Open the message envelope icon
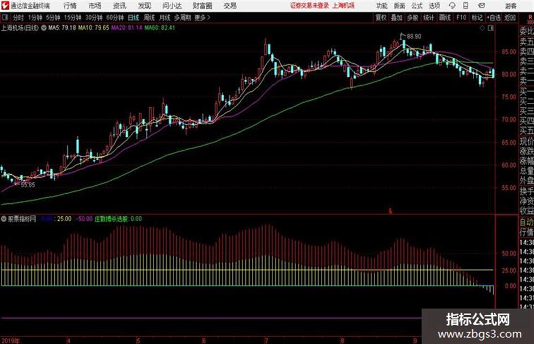 481,6
